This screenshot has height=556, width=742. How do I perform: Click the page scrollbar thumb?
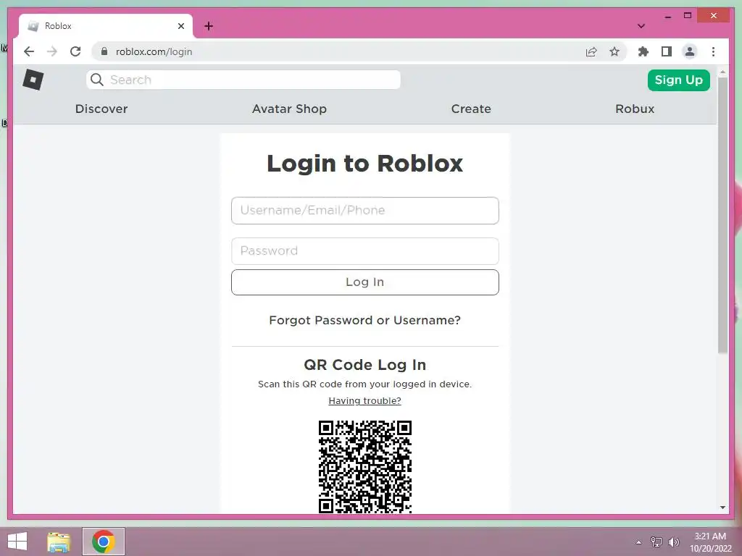click(x=722, y=215)
